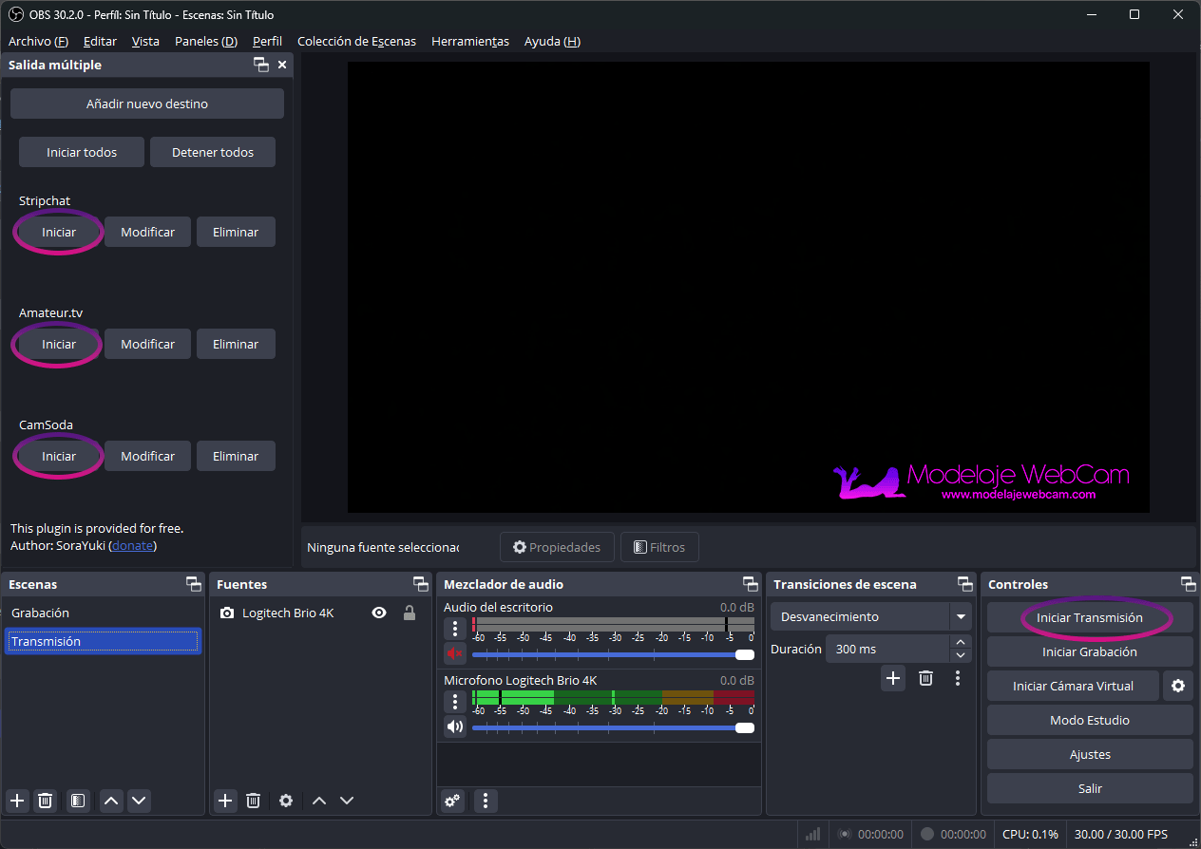
Task: Add a new source in Fuentes panel
Action: pyautogui.click(x=225, y=801)
